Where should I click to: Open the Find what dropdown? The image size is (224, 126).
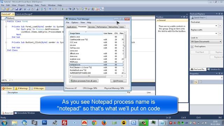tap(216, 26)
